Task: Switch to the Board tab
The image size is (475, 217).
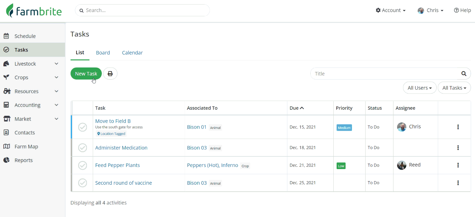Action: tap(103, 53)
